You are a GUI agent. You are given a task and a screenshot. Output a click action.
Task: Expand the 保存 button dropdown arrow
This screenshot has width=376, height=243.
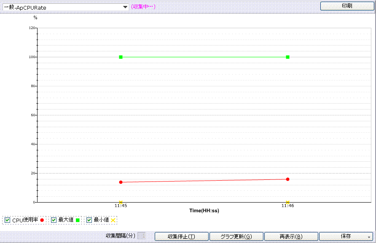(369, 237)
